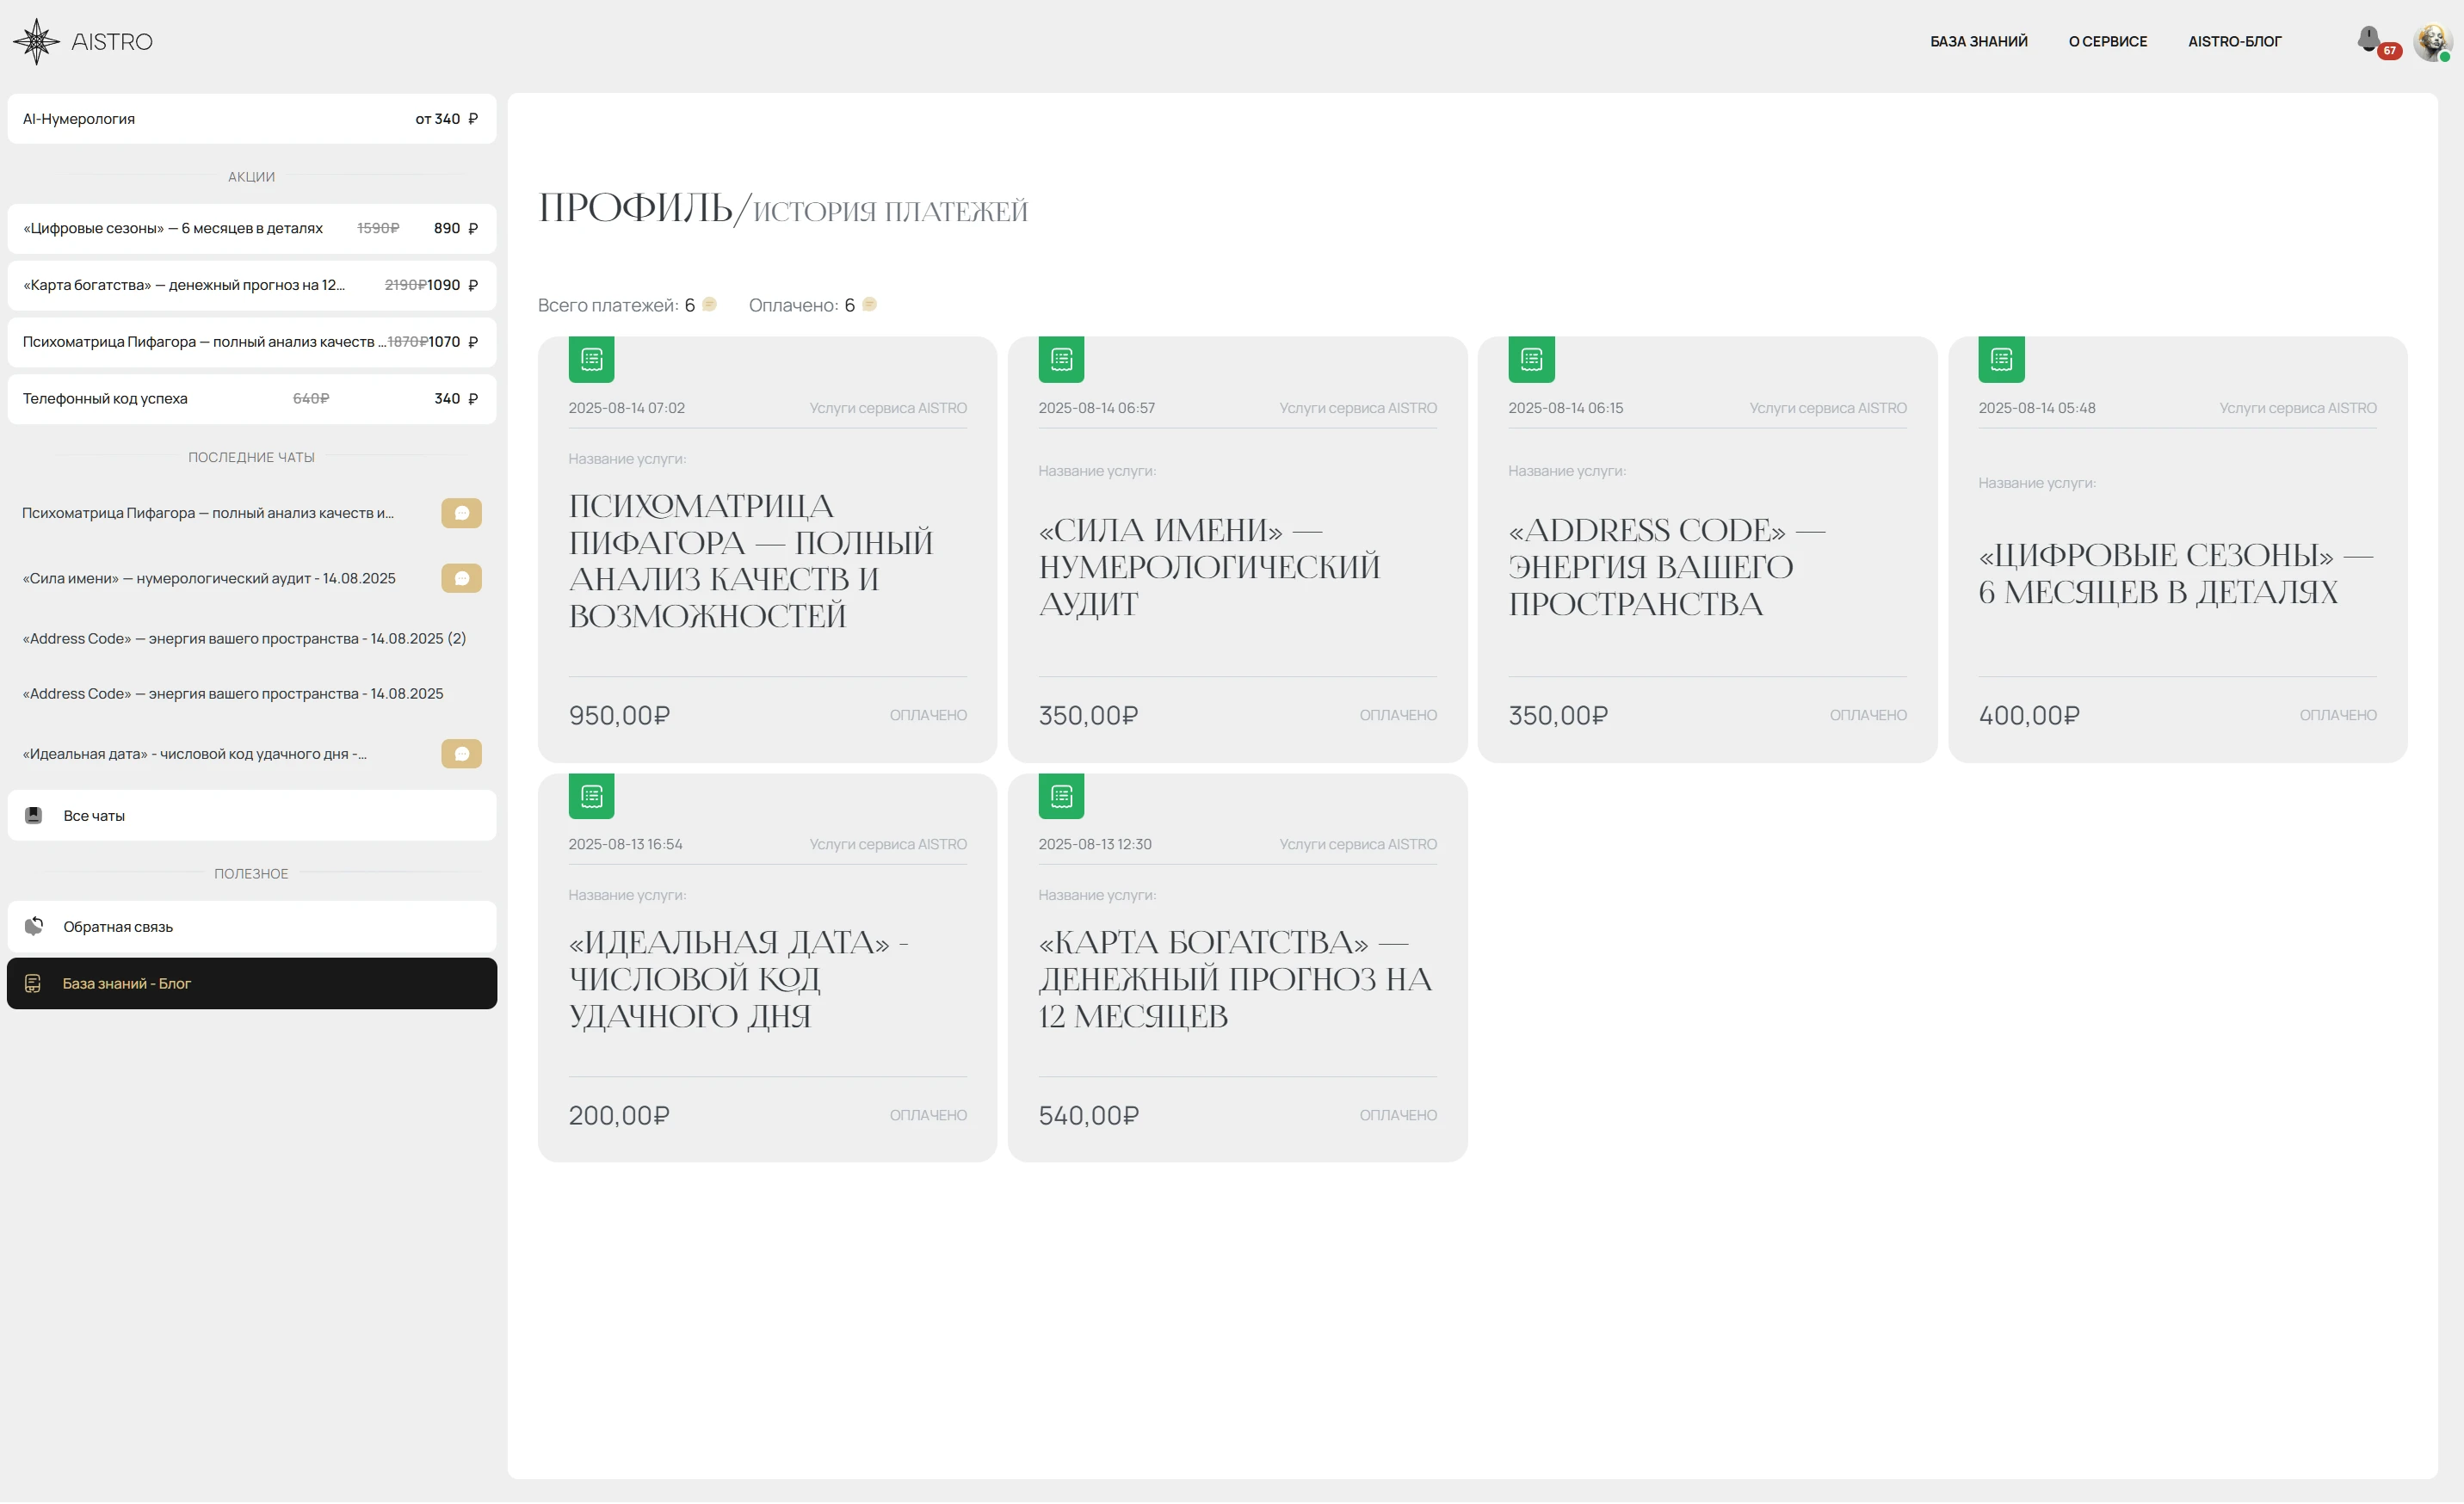The width and height of the screenshot is (2464, 1504).
Task: Click the 200,00₽ amount
Action: (x=619, y=1116)
